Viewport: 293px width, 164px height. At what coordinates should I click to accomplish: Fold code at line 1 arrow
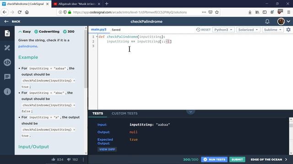tap(97, 36)
